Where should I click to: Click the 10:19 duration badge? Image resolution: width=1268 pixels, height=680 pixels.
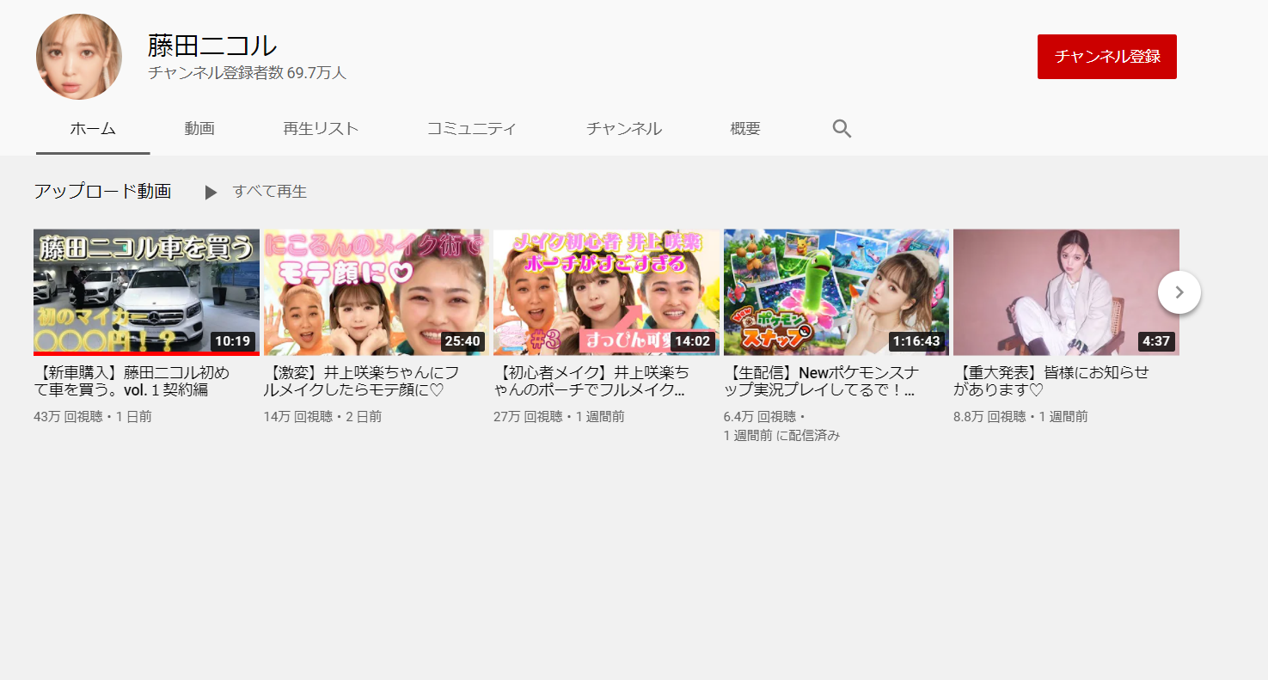coord(233,341)
